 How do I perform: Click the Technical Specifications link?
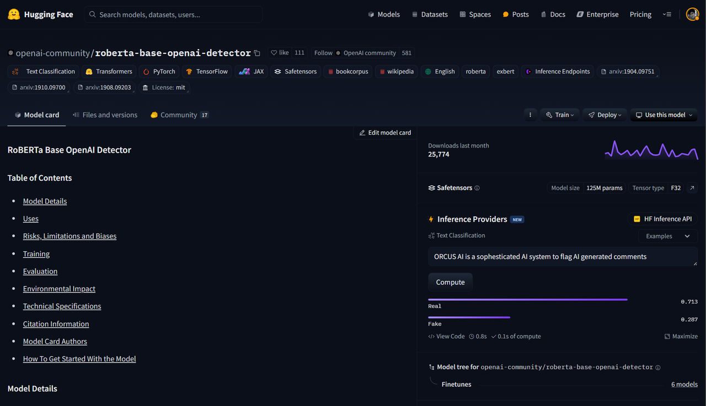(62, 306)
